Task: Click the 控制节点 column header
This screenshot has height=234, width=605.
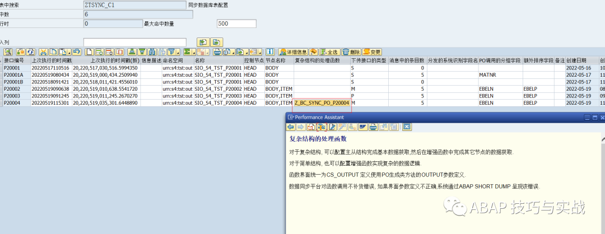Action: [x=254, y=60]
